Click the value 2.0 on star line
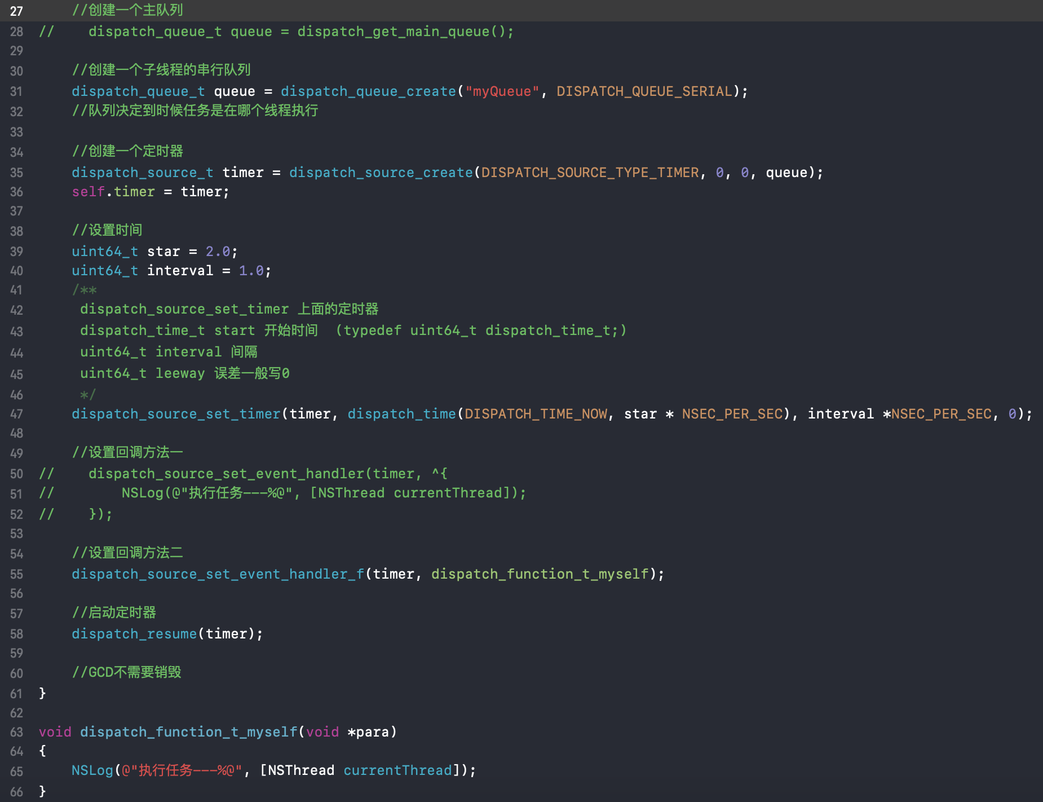Screen dimensions: 1043x802 coord(218,252)
